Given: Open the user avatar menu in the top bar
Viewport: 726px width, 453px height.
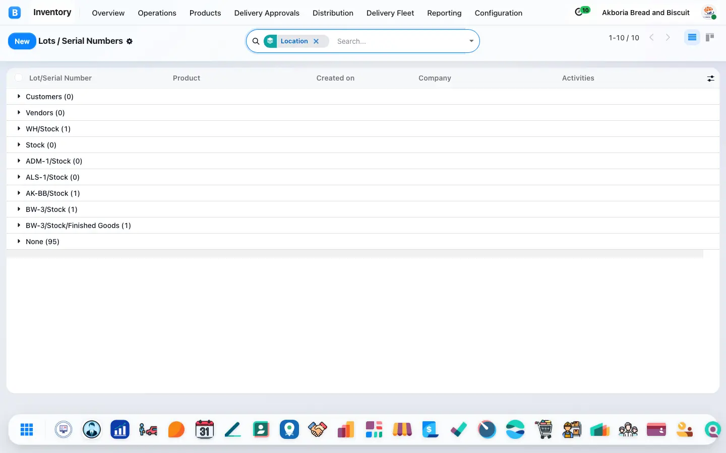Looking at the screenshot, I should point(709,13).
